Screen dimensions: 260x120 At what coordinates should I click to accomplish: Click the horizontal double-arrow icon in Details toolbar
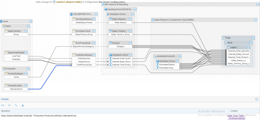pyautogui.click(x=9, y=105)
